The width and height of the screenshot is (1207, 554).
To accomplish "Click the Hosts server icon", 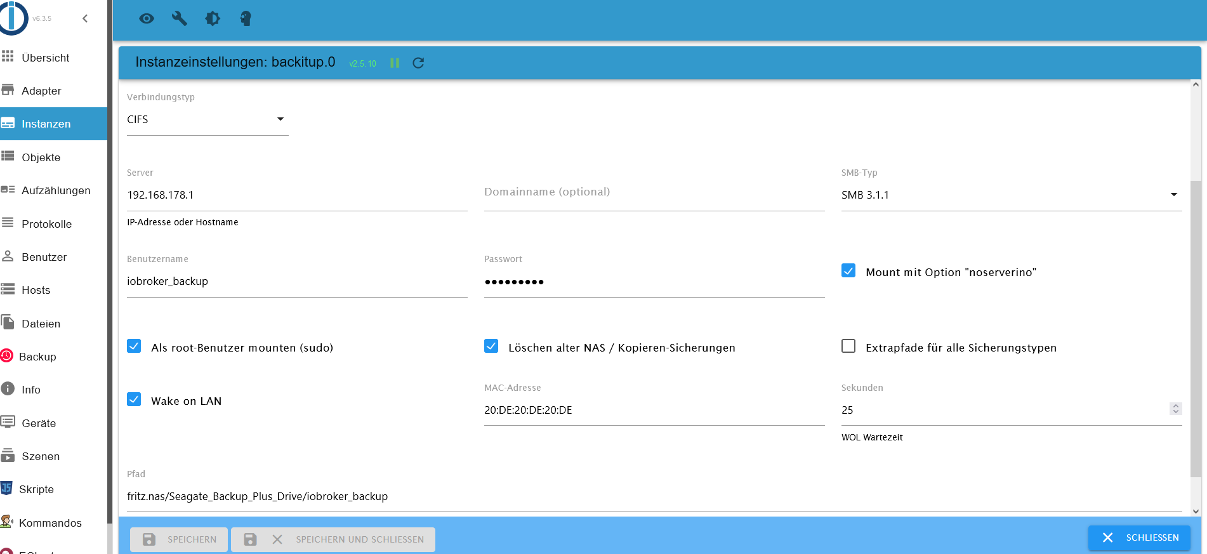I will (x=8, y=289).
